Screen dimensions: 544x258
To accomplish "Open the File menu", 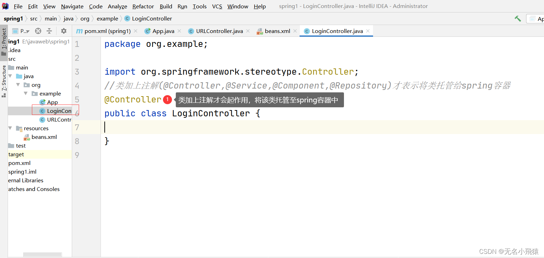I will (18, 6).
